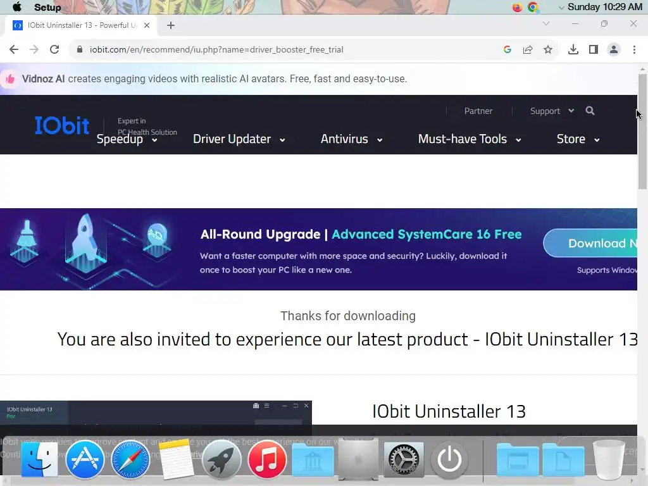Click the Chrome icon in menu bar
The height and width of the screenshot is (486, 648).
coord(533,7)
